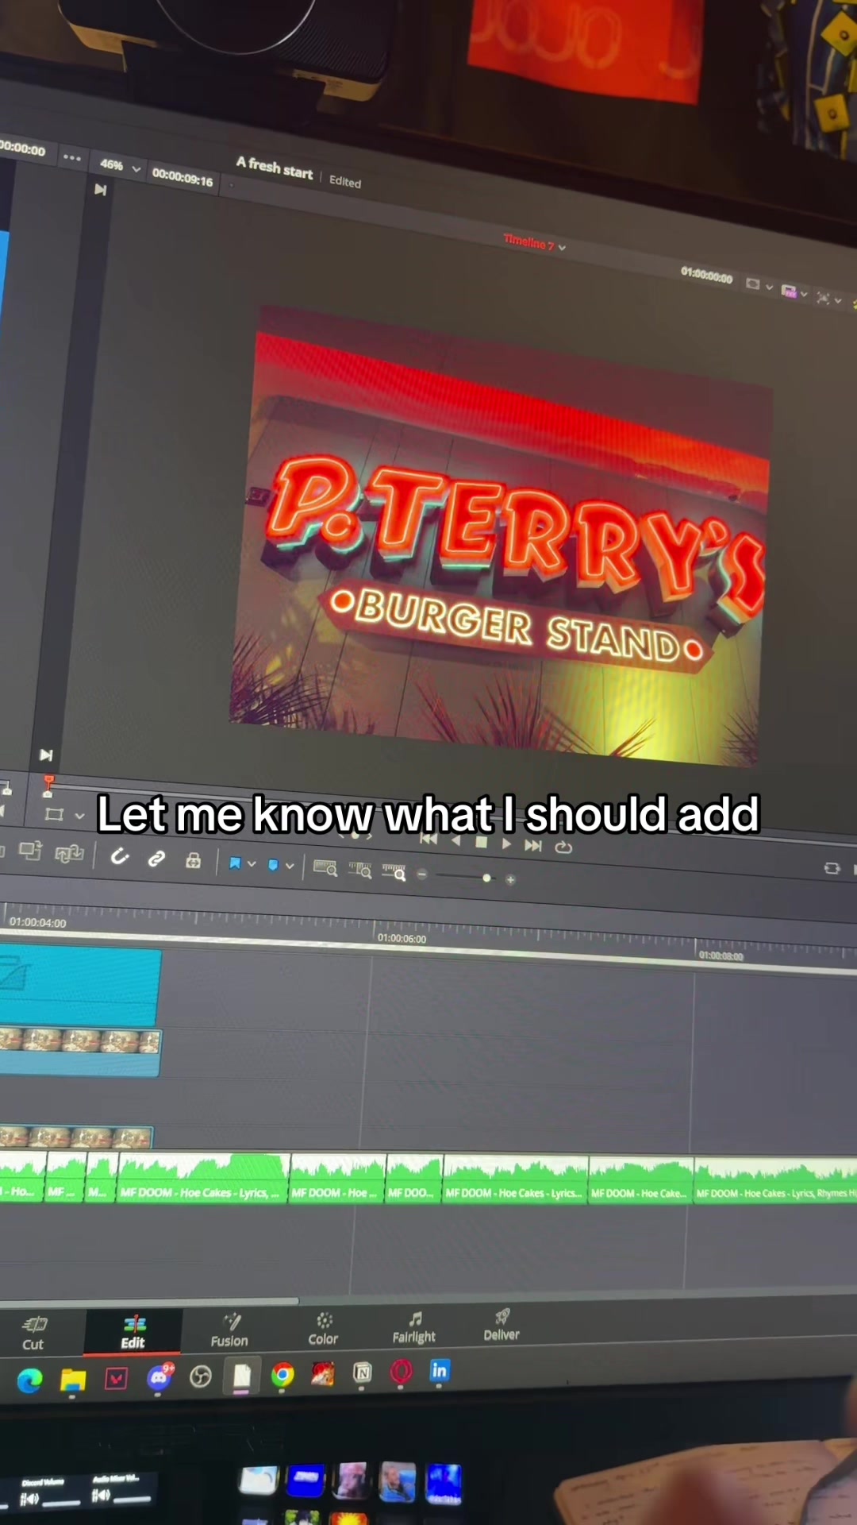Open the Fairlight audio page
The height and width of the screenshot is (1525, 857).
pos(413,1327)
